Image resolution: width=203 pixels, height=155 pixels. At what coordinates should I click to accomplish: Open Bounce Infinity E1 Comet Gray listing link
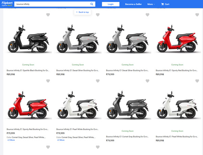point(127,137)
